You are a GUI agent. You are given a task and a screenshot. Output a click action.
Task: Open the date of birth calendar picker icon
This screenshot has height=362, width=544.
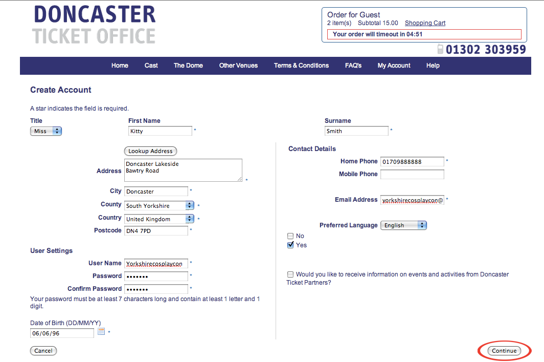[101, 331]
